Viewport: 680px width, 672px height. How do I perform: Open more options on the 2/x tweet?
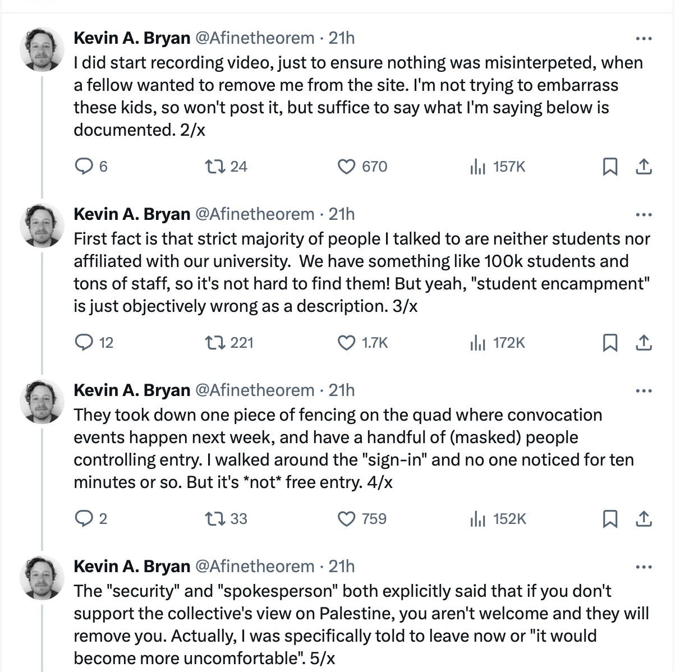[x=644, y=39]
